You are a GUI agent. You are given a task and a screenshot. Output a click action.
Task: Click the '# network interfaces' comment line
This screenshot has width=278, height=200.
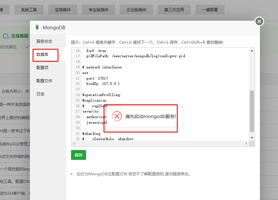[102, 67]
